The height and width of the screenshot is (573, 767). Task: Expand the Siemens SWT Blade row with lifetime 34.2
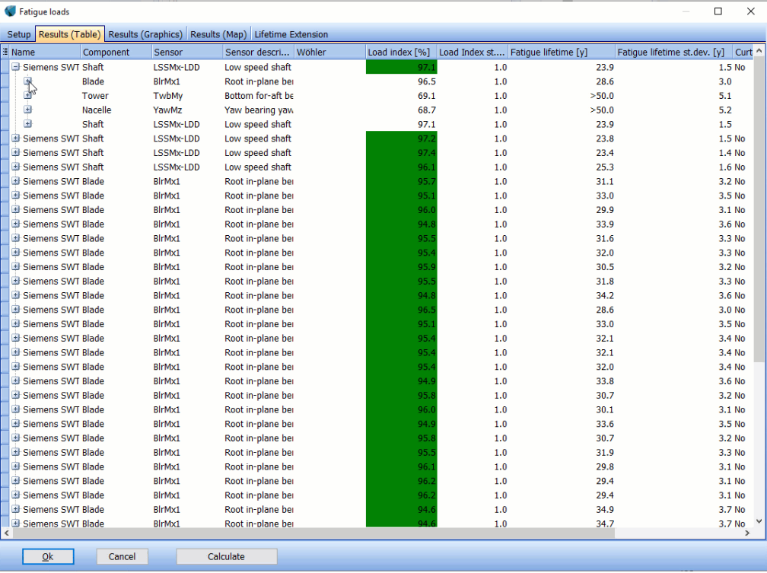coord(16,295)
